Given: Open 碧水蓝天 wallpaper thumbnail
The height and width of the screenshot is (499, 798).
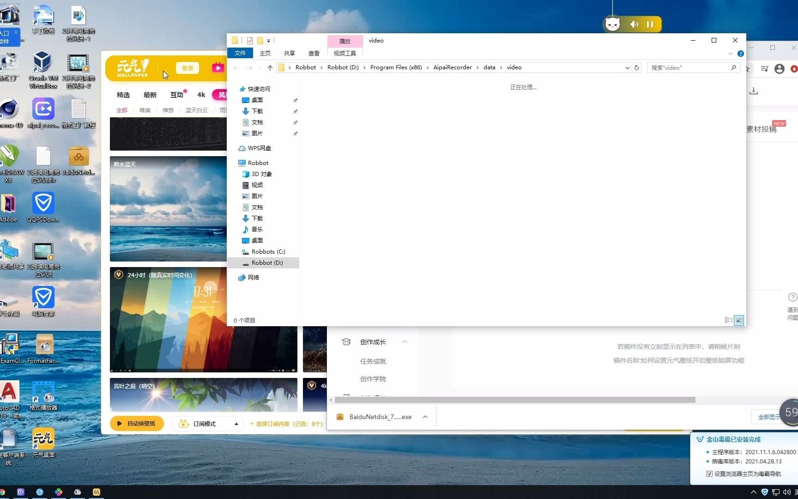Looking at the screenshot, I should (x=168, y=209).
